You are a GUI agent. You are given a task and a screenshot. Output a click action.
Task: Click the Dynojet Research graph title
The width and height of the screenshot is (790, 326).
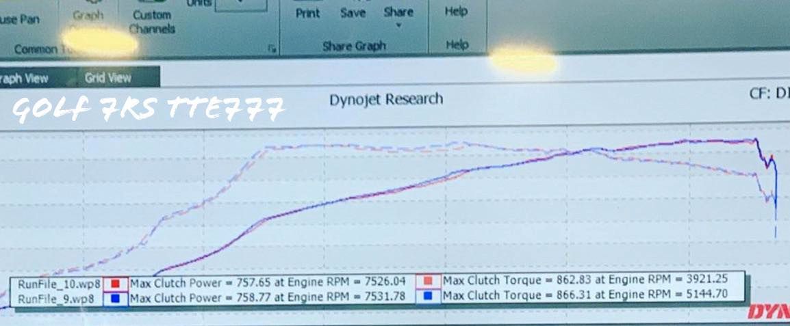386,100
